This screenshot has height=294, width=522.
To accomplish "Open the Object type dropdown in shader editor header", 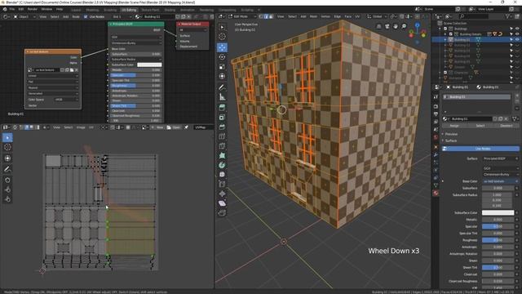I will tap(24, 16).
